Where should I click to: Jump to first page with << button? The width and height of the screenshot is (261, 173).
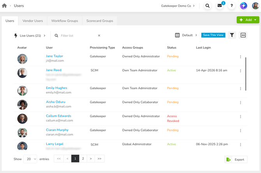59,159
